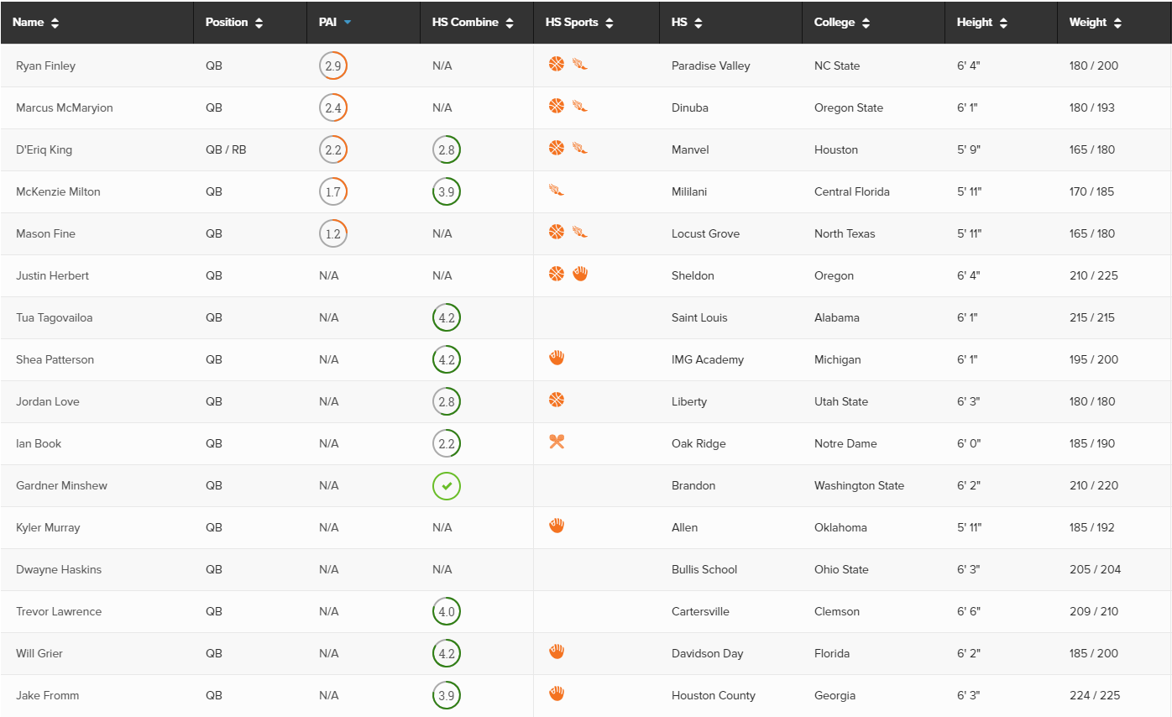Sort by the HS Combine column header
1172x717 pixels.
click(x=474, y=23)
